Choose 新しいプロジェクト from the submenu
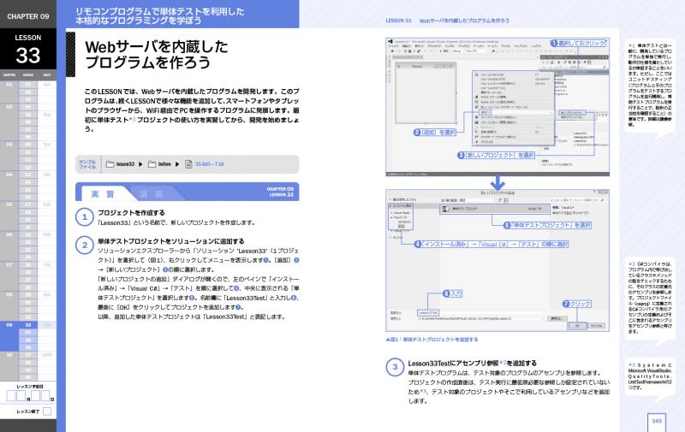This screenshot has width=685, height=432. pos(571,113)
